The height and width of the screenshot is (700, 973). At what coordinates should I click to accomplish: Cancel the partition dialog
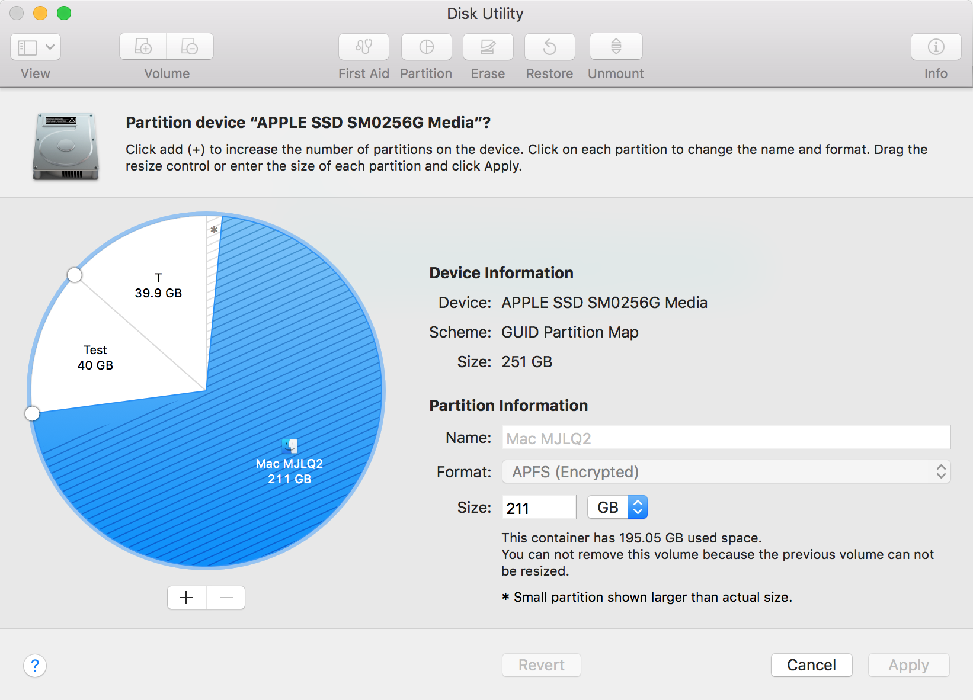click(x=812, y=665)
